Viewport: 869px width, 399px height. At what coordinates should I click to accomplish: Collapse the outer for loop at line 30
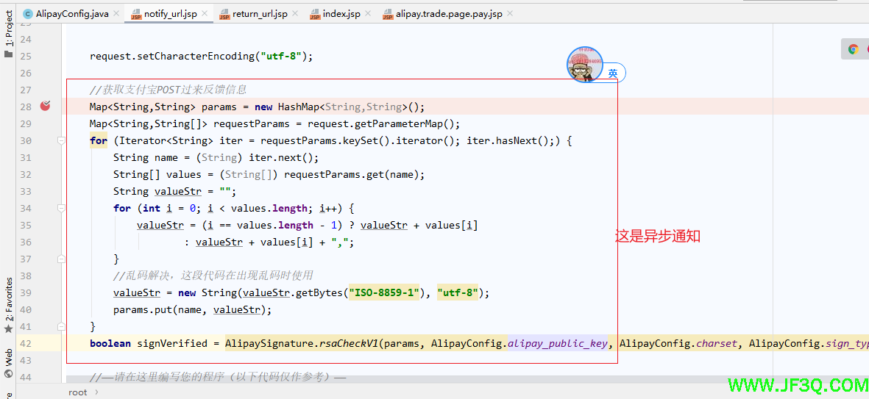(62, 140)
